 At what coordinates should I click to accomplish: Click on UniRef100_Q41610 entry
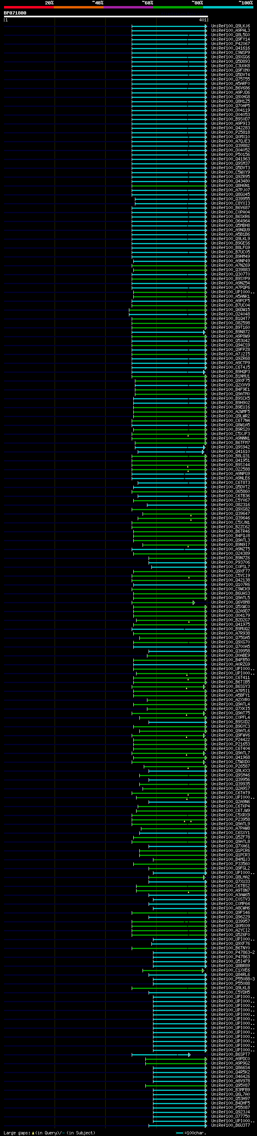[230, 452]
